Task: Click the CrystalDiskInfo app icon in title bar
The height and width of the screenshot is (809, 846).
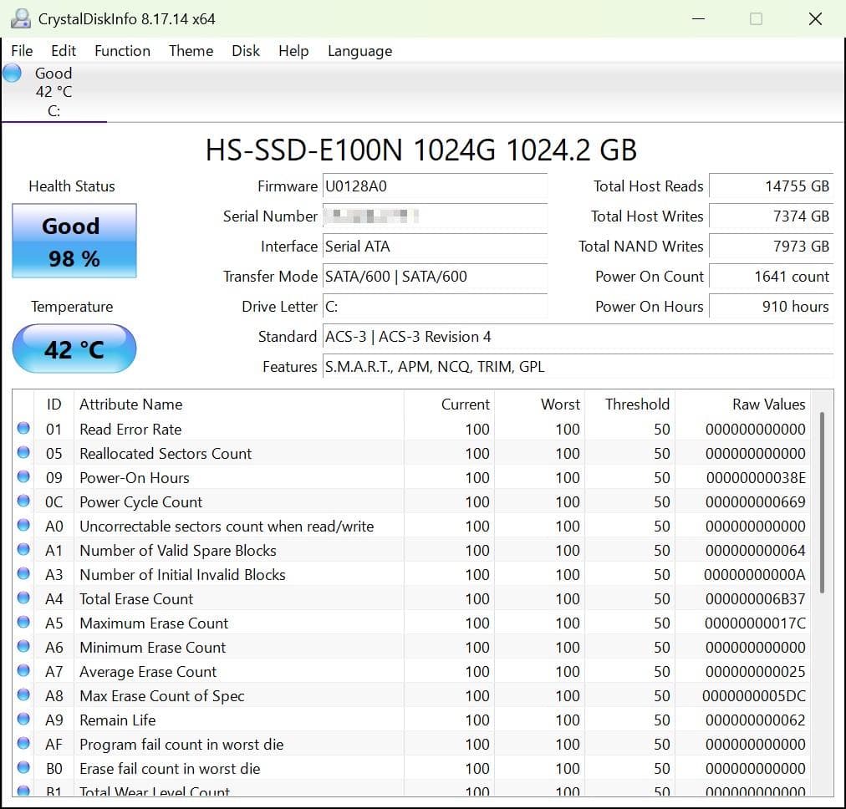Action: coord(21,18)
